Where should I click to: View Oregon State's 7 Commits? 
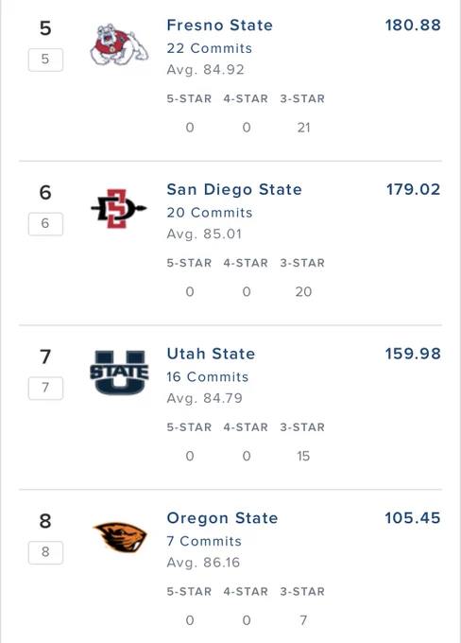tap(204, 541)
